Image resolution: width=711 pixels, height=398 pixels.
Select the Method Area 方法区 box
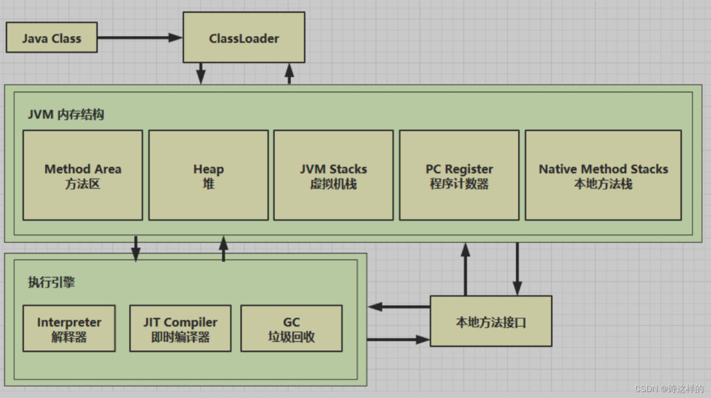click(x=83, y=175)
